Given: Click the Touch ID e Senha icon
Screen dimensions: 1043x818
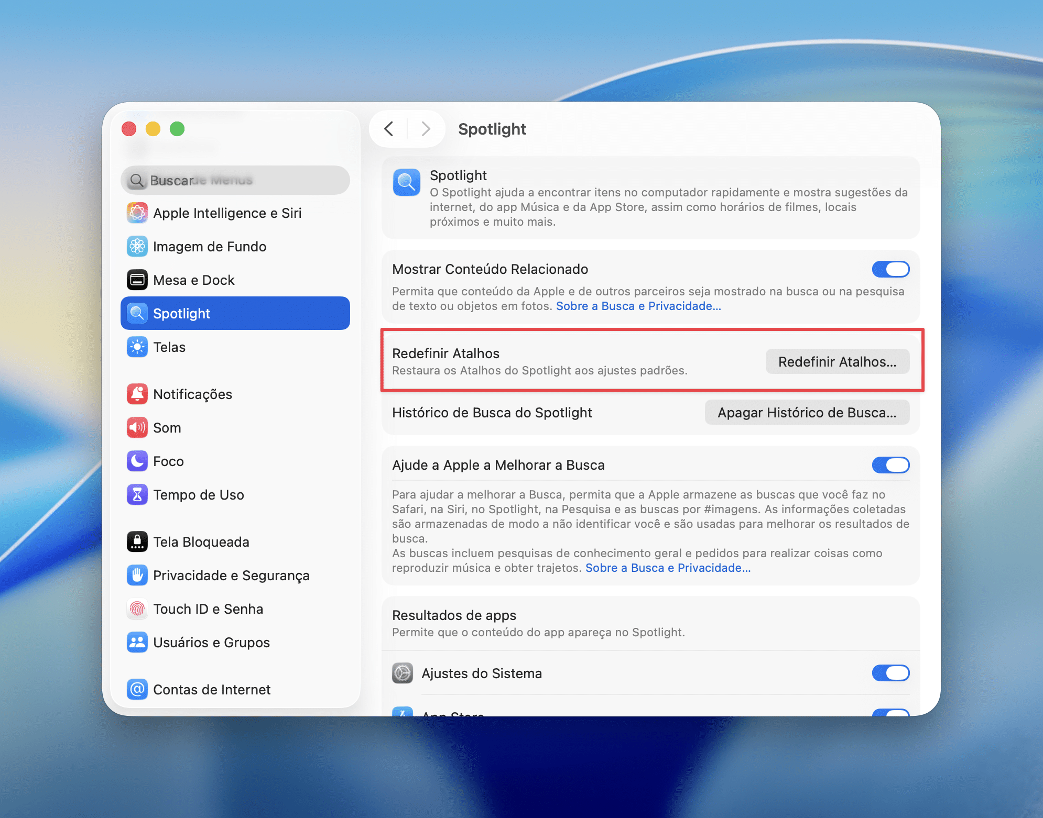Looking at the screenshot, I should point(137,609).
